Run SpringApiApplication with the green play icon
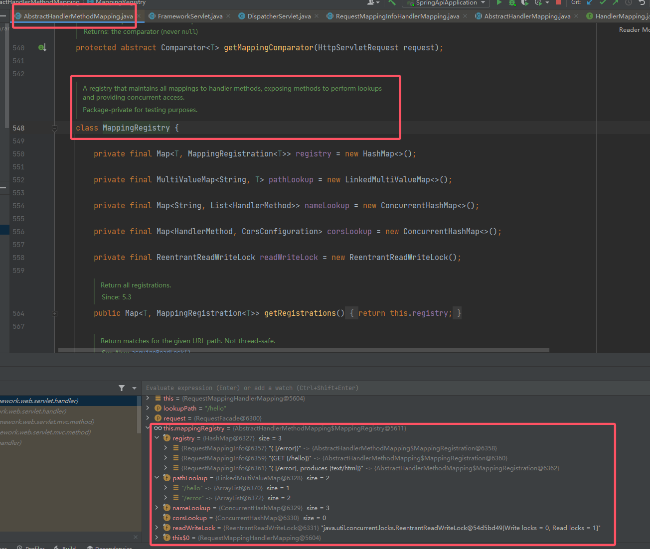This screenshot has height=549, width=650. (499, 2)
